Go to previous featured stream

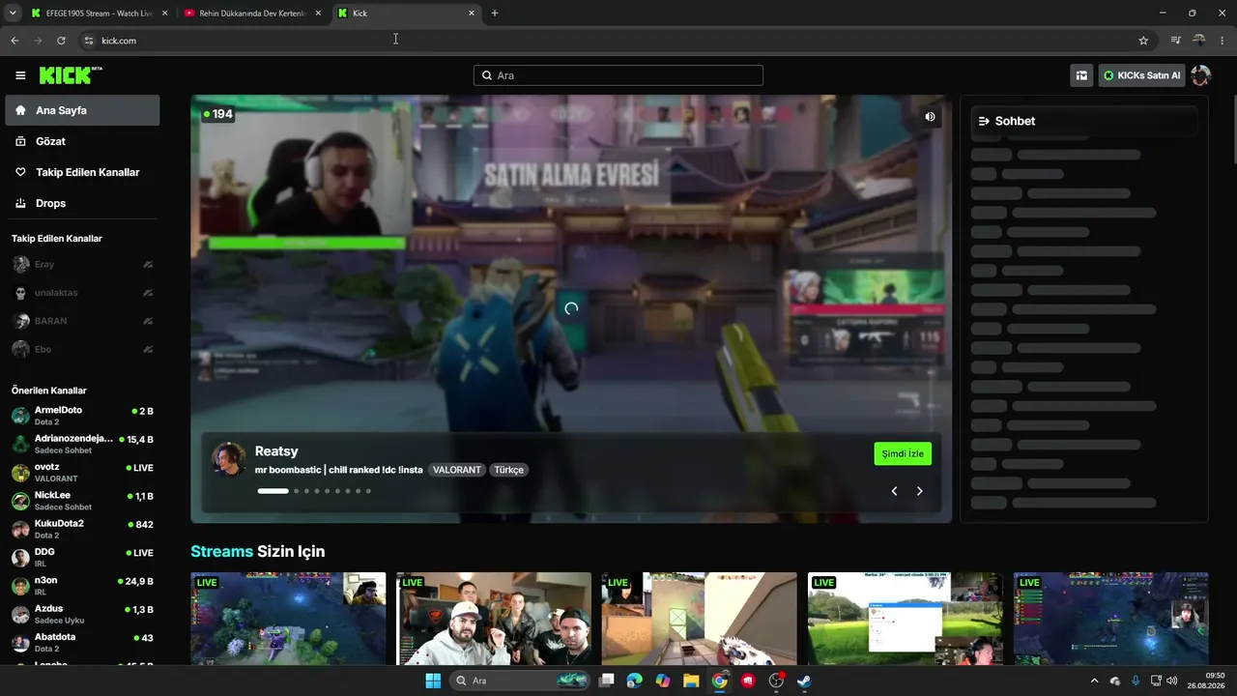tap(894, 491)
